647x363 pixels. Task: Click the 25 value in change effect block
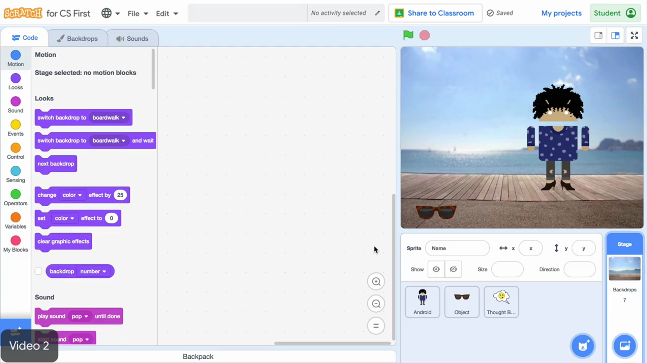(120, 195)
